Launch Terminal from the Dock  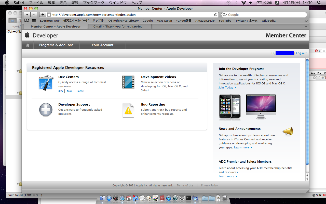point(188,198)
